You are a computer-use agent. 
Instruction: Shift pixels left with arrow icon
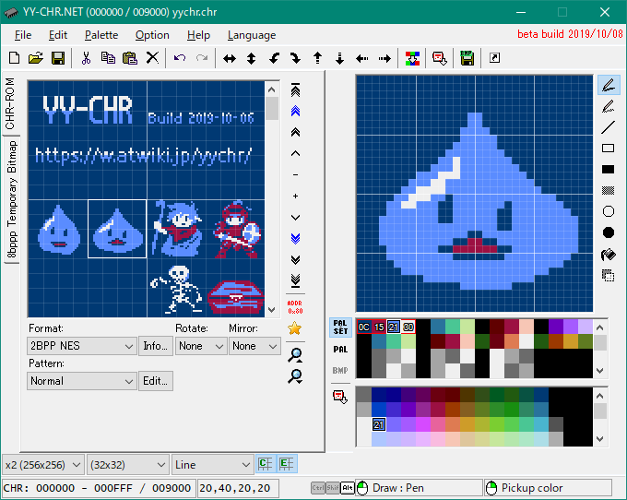361,59
